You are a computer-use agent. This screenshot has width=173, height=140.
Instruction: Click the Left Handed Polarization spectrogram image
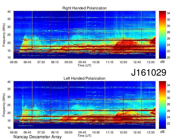coord(84,105)
